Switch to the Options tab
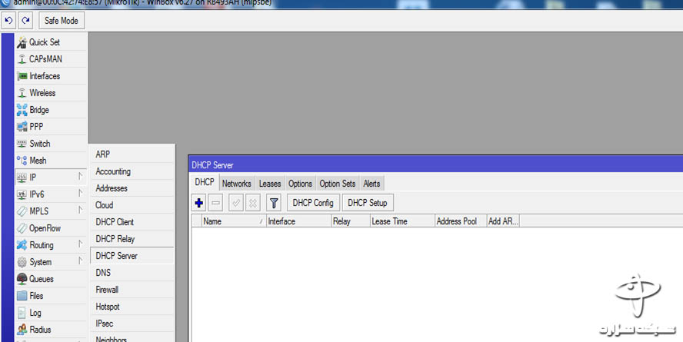683x342 pixels. coord(300,184)
